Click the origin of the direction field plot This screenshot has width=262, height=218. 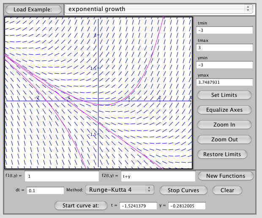pyautogui.click(x=98, y=101)
